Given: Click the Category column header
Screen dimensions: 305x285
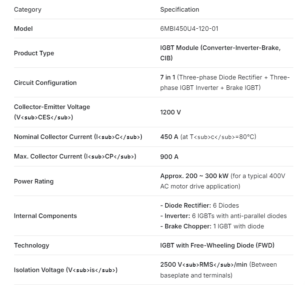Looking at the screenshot, I should coord(27,9).
